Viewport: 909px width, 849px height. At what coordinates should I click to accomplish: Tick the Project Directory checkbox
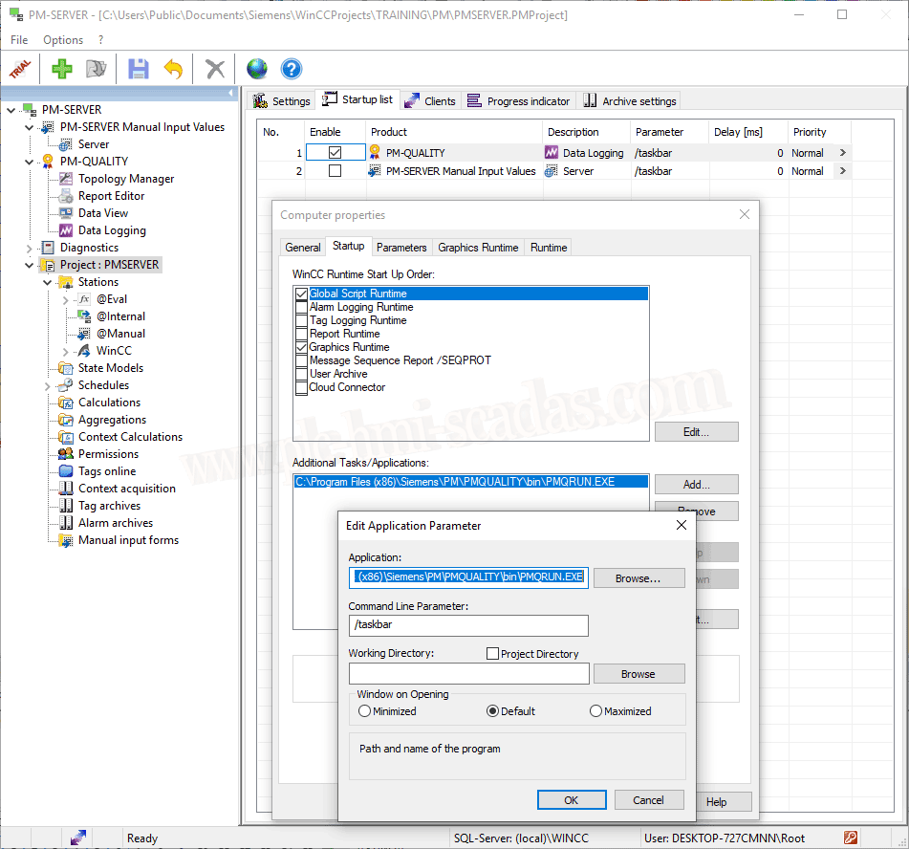(x=493, y=654)
